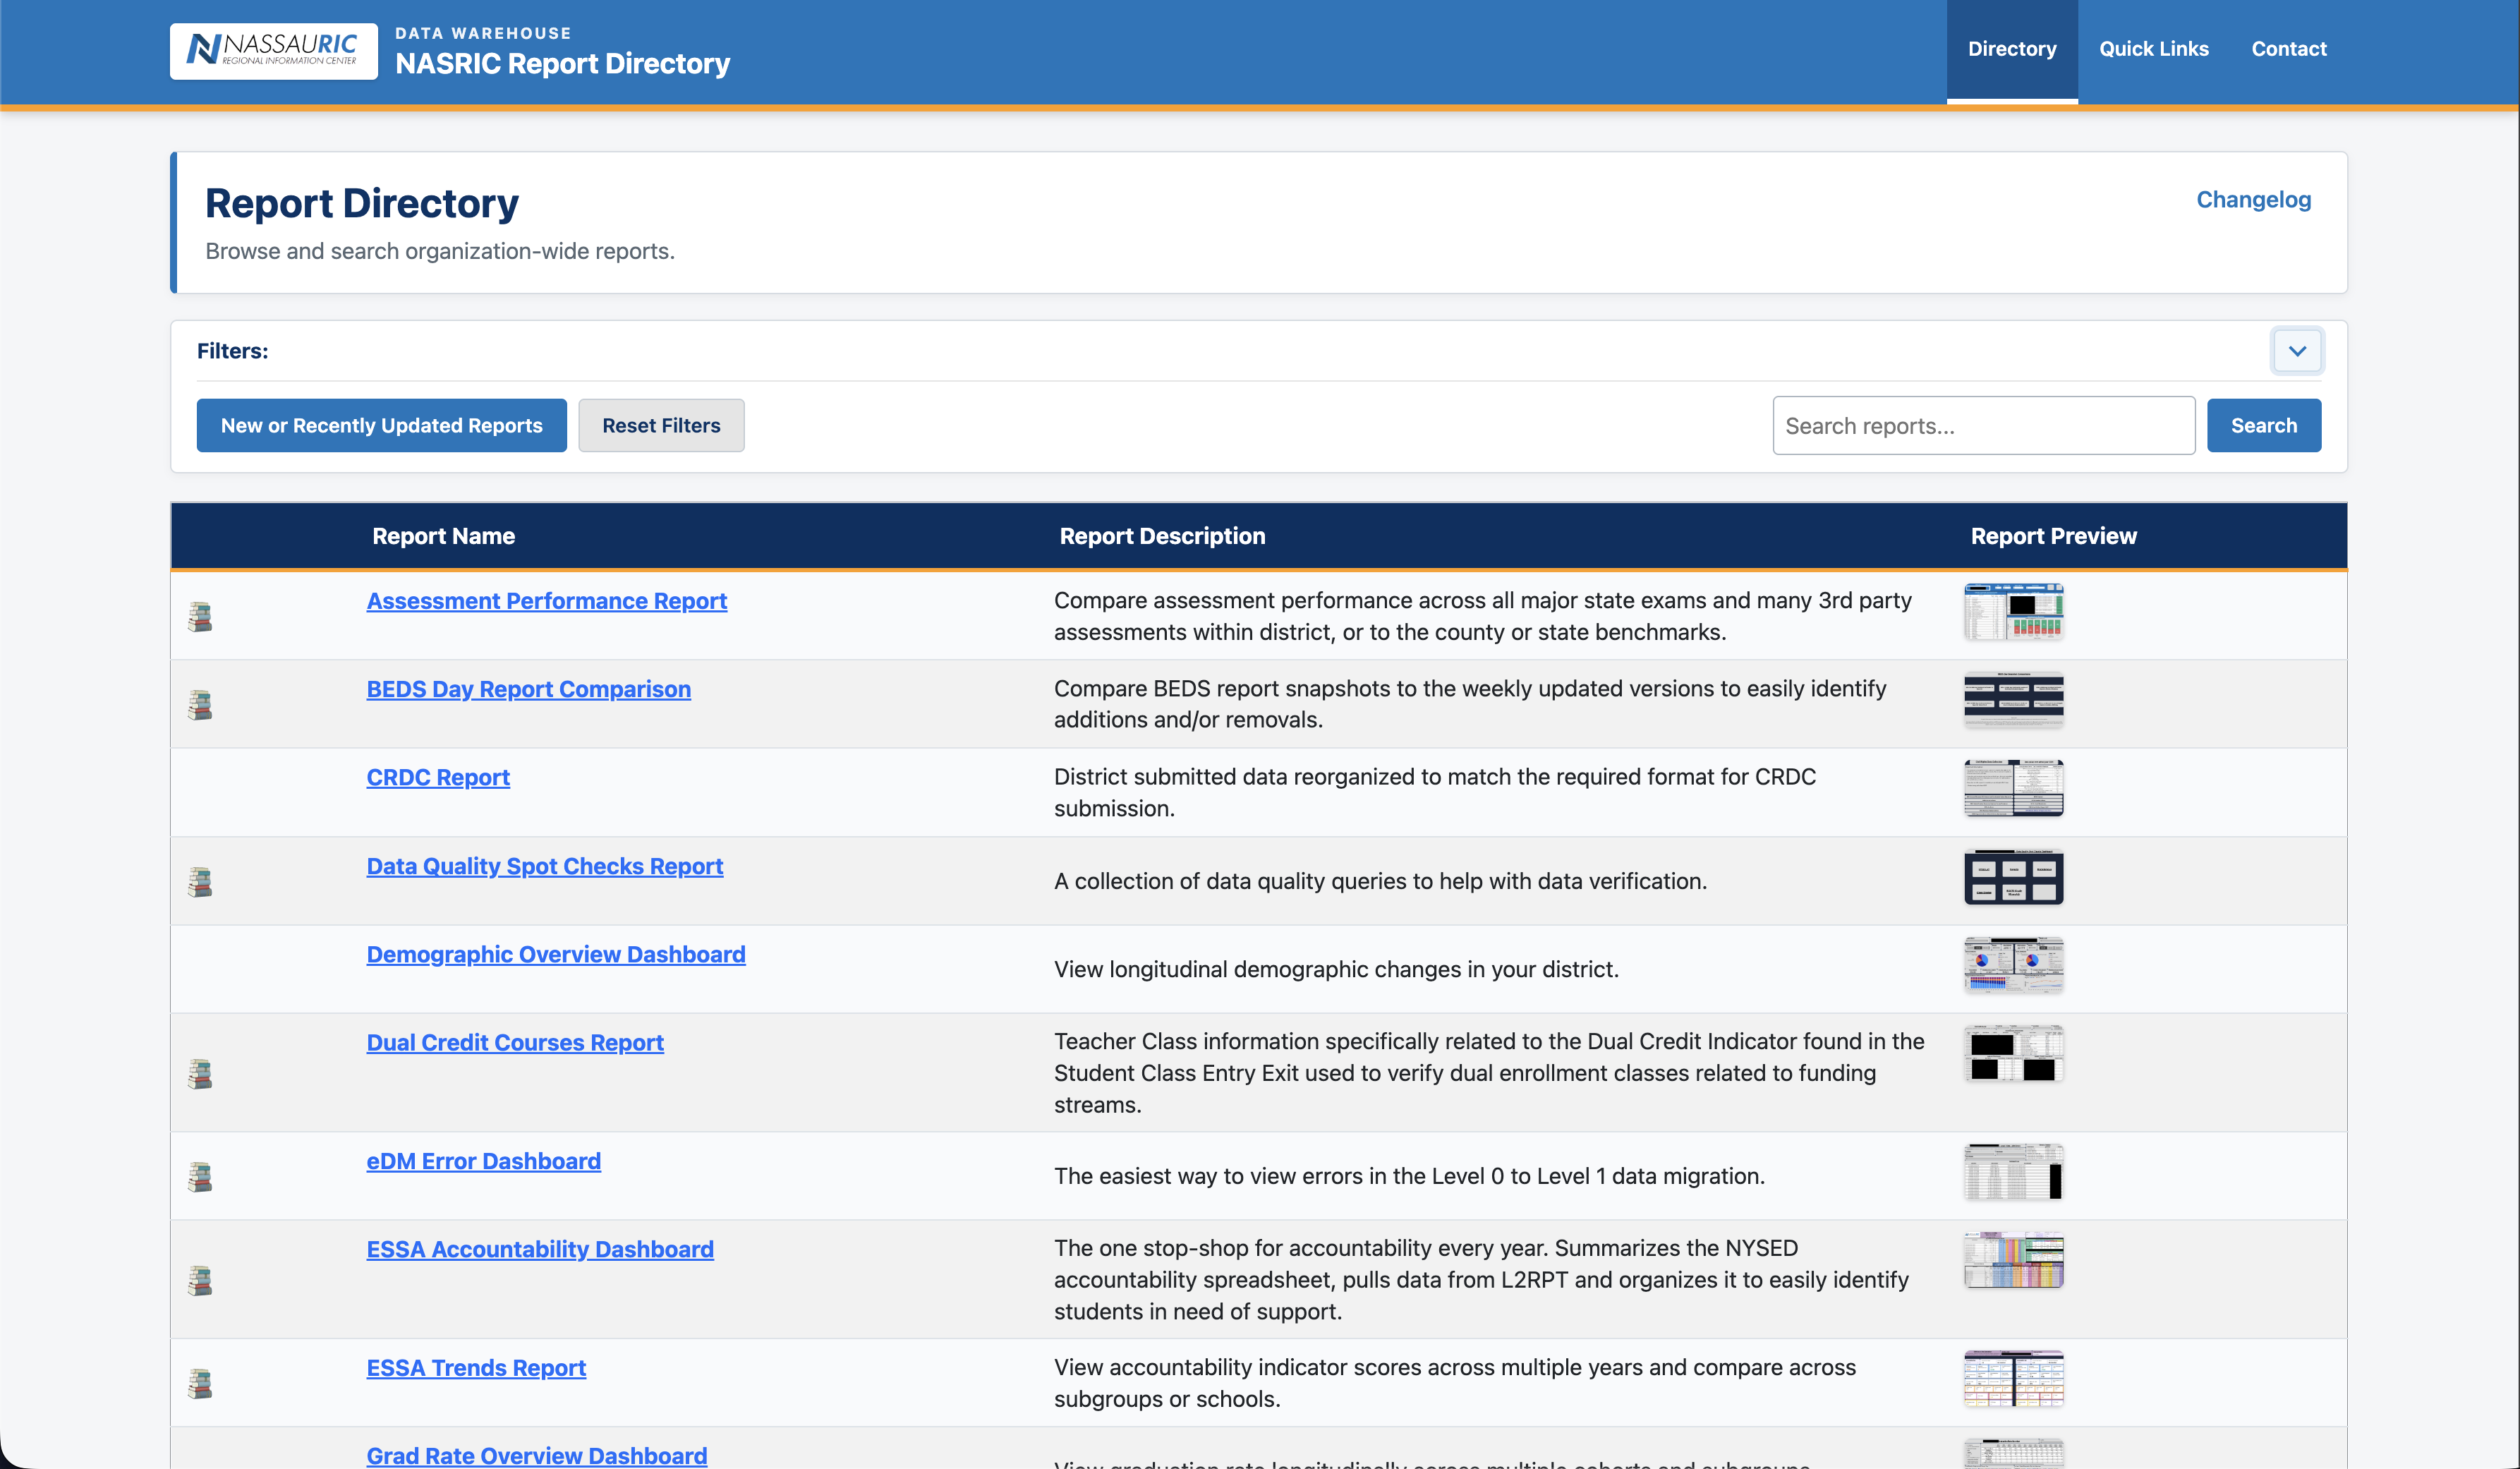The width and height of the screenshot is (2520, 1469).
Task: Click the BEDS Day Report Comparison preview thumbnail
Action: coord(2014,700)
